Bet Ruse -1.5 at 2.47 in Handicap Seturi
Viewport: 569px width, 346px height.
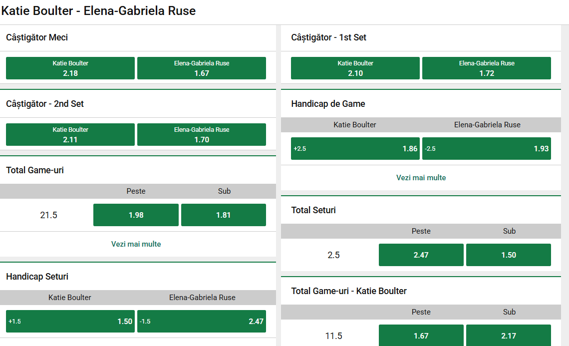click(x=201, y=321)
